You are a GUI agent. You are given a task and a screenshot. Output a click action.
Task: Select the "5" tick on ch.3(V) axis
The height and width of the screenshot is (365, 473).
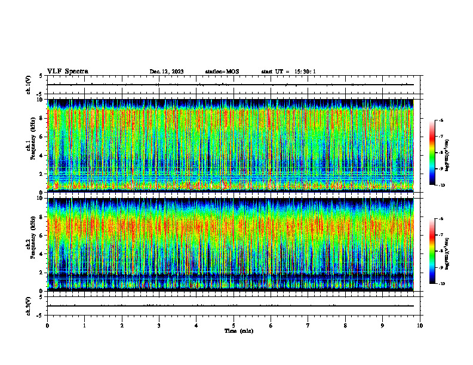coord(41,297)
